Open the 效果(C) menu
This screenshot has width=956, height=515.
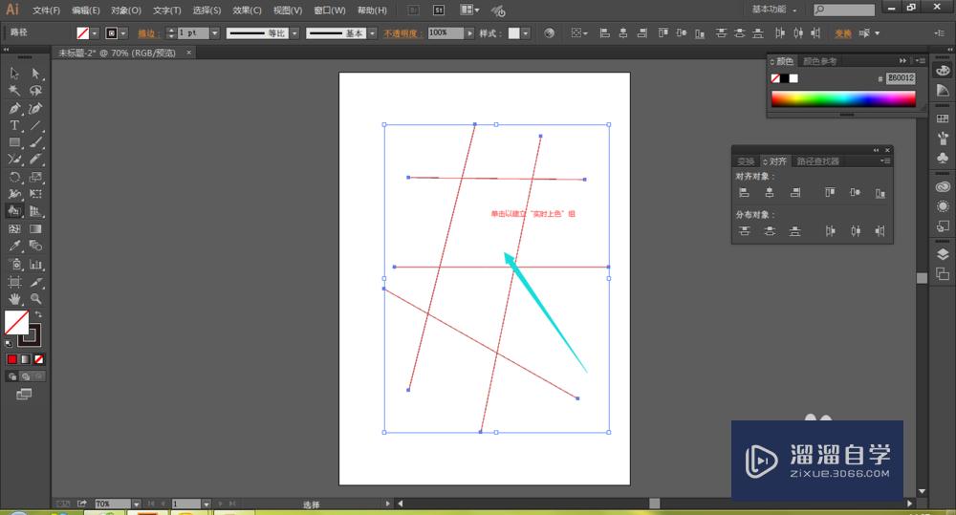tap(247, 11)
